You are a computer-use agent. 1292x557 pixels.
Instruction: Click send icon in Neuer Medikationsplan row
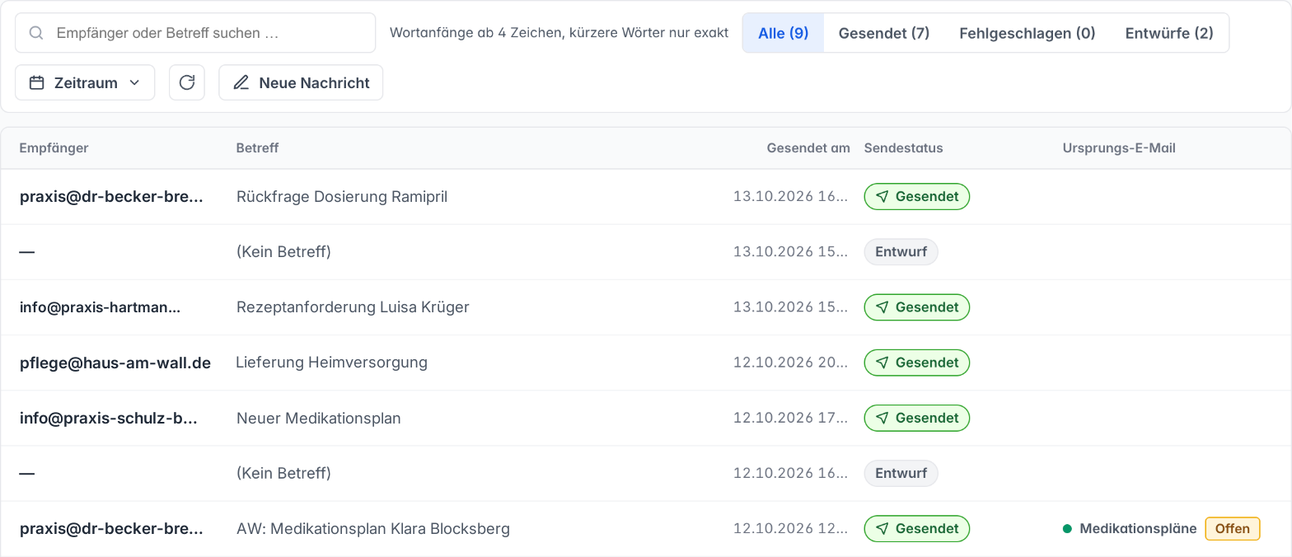882,418
